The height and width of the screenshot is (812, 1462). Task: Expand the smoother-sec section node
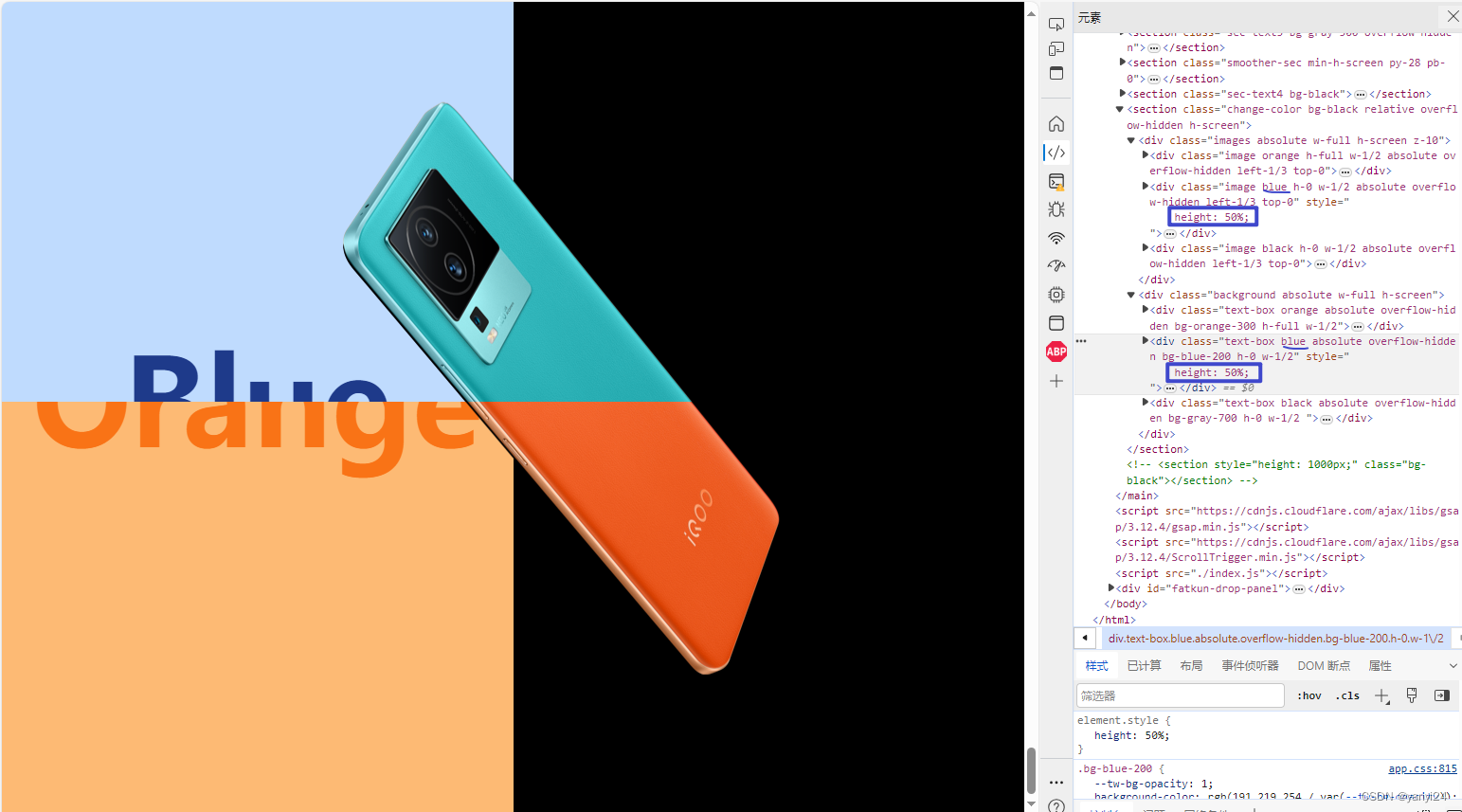[1123, 63]
